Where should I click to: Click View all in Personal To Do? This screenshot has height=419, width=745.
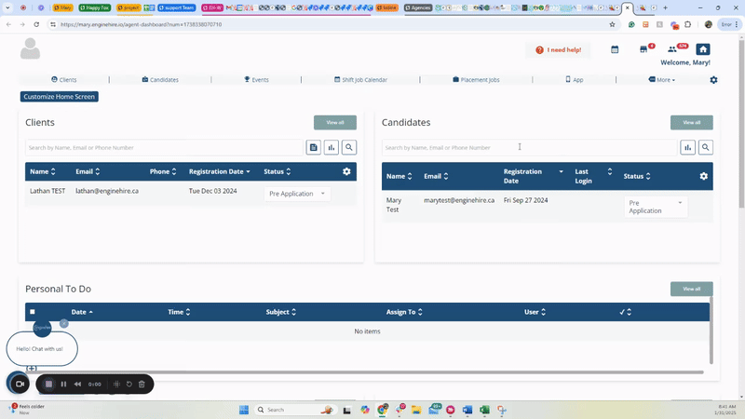click(691, 289)
